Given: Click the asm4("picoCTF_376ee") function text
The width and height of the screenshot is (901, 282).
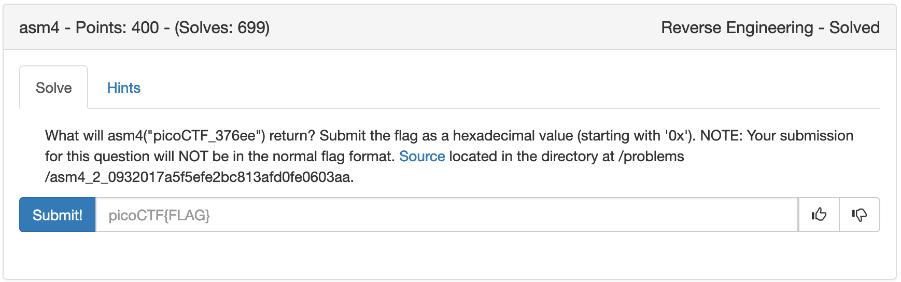Looking at the screenshot, I should tap(186, 136).
